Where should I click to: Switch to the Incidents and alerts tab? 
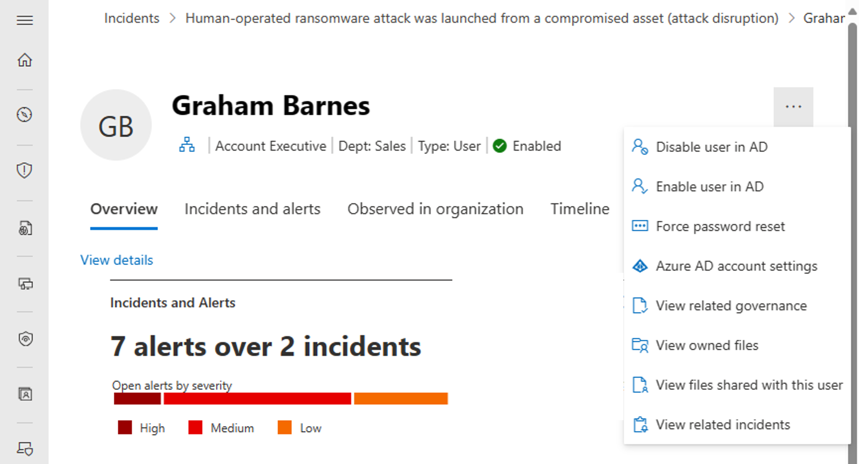252,208
